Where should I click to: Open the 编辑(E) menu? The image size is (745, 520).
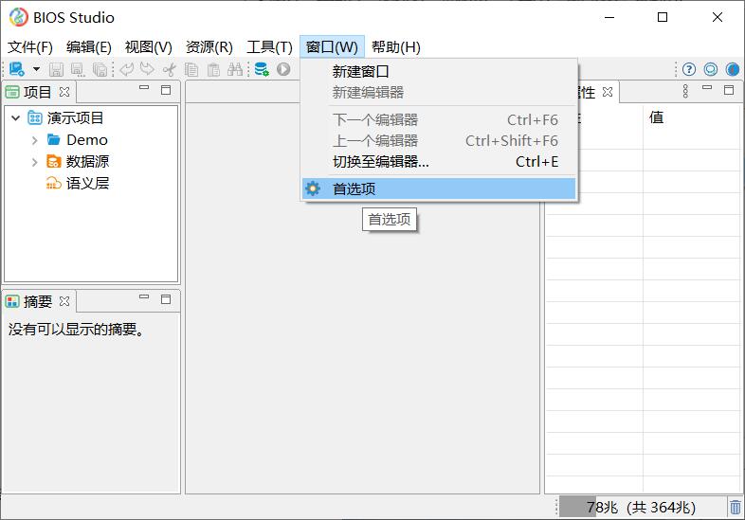pos(89,47)
